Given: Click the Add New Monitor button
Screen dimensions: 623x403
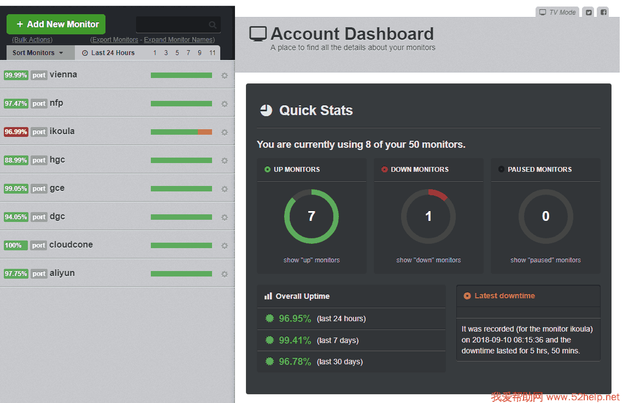Looking at the screenshot, I should pyautogui.click(x=56, y=25).
